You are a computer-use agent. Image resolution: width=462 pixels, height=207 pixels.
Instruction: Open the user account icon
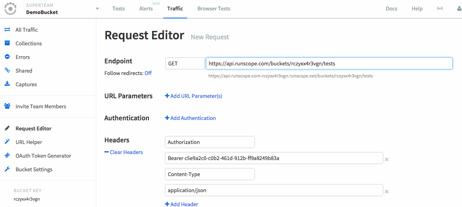point(459,8)
